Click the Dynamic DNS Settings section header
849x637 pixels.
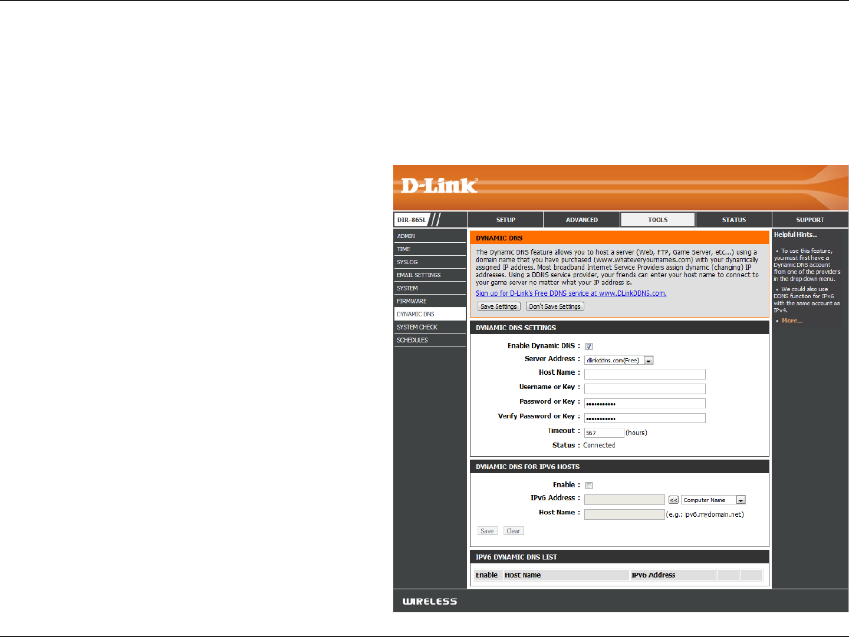(x=620, y=328)
